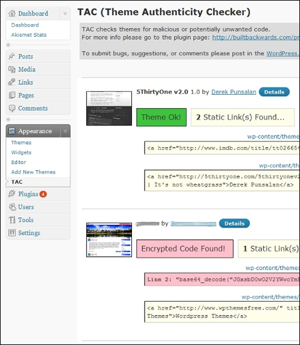Click the Links chain icon
The width and height of the screenshot is (300, 345).
[x=11, y=82]
